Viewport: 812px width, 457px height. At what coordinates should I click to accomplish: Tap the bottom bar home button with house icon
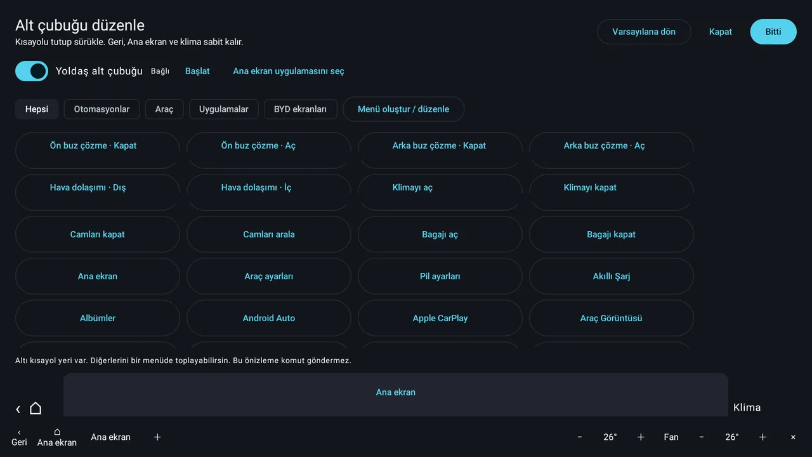(x=57, y=437)
